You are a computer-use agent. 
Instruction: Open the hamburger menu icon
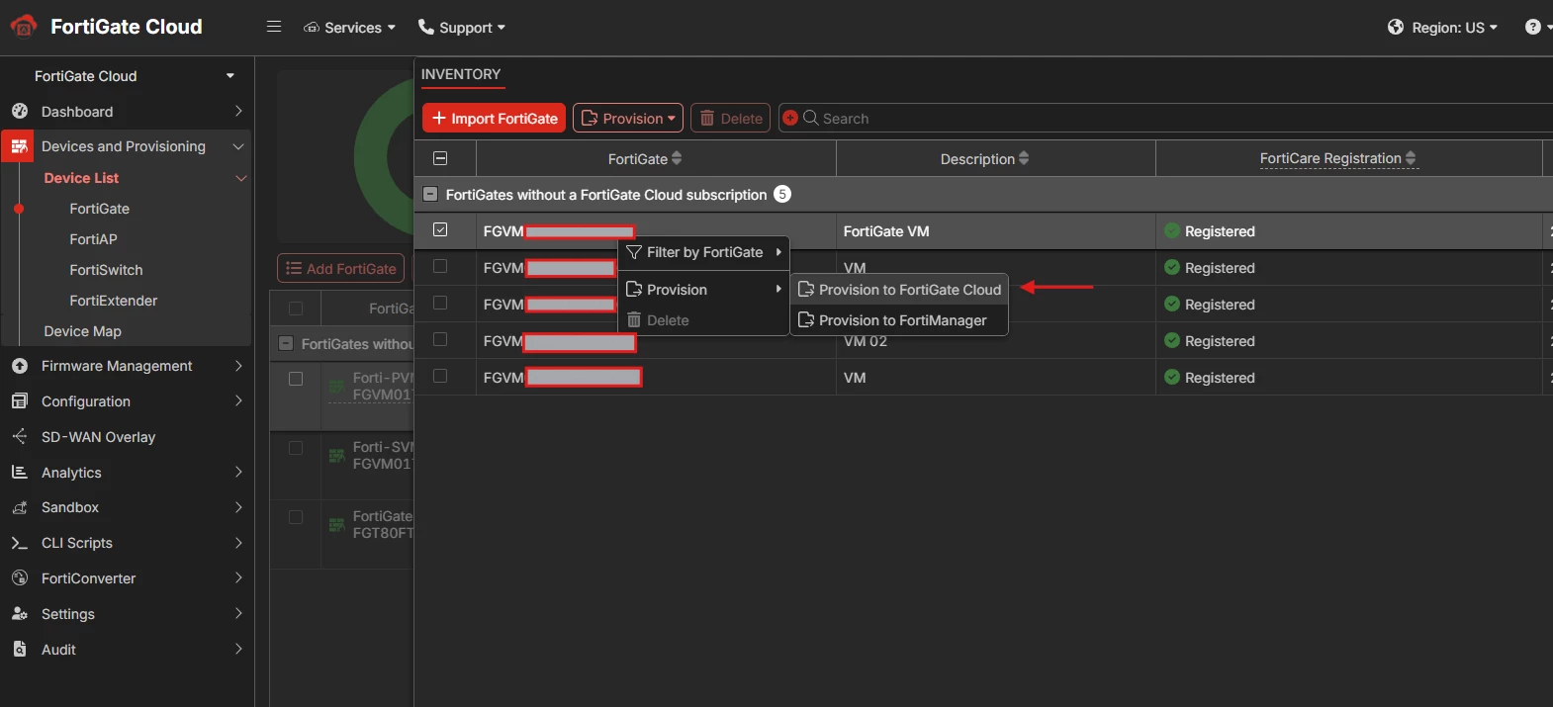coord(274,27)
